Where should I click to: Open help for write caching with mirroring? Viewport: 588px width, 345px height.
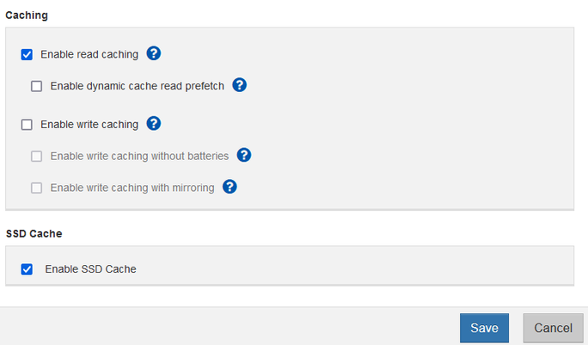click(x=230, y=187)
